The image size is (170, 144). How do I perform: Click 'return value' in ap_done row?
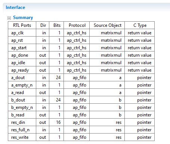(x=140, y=55)
